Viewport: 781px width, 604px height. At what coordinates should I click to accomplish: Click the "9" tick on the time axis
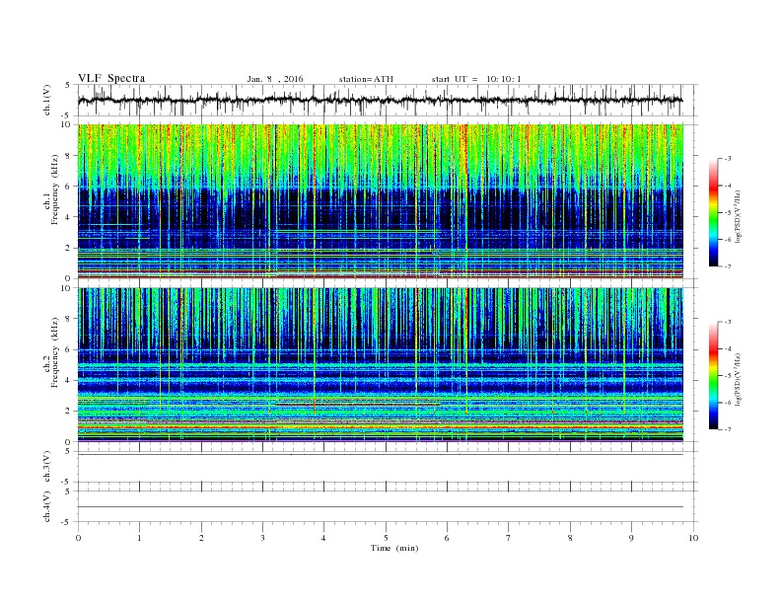pos(631,538)
